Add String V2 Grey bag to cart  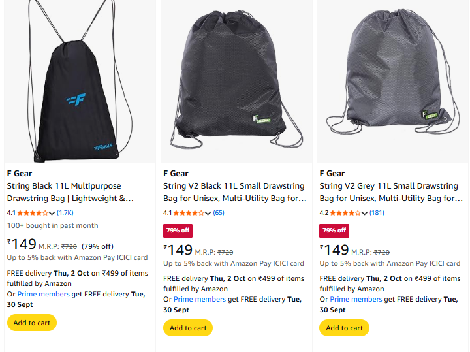[344, 328]
